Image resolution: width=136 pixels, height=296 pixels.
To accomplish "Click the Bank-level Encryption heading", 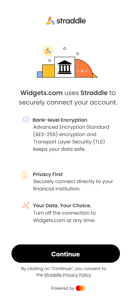I will point(60,120).
